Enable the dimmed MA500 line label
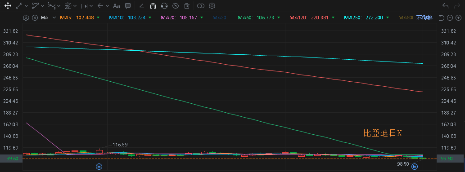The image size is (465, 172). tap(406, 18)
